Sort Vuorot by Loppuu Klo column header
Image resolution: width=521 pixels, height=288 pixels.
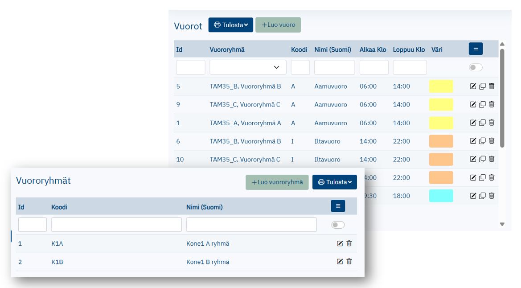click(409, 49)
